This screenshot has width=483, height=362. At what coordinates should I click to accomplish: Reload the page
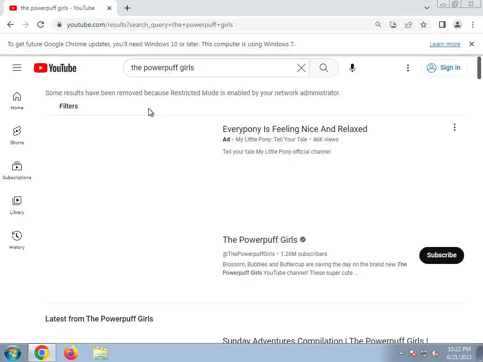[x=41, y=25]
